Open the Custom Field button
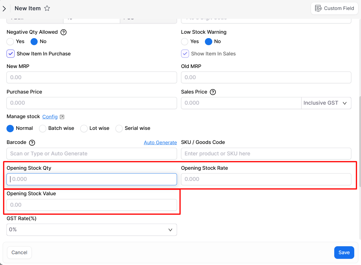The width and height of the screenshot is (361, 265). point(334,9)
